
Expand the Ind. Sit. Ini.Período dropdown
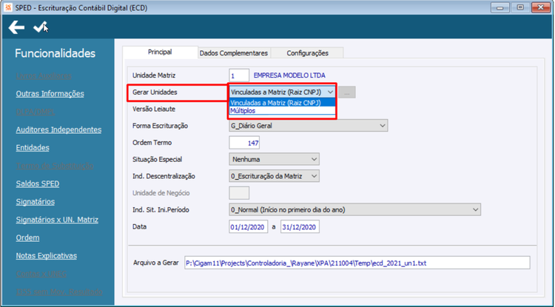[x=354, y=210]
